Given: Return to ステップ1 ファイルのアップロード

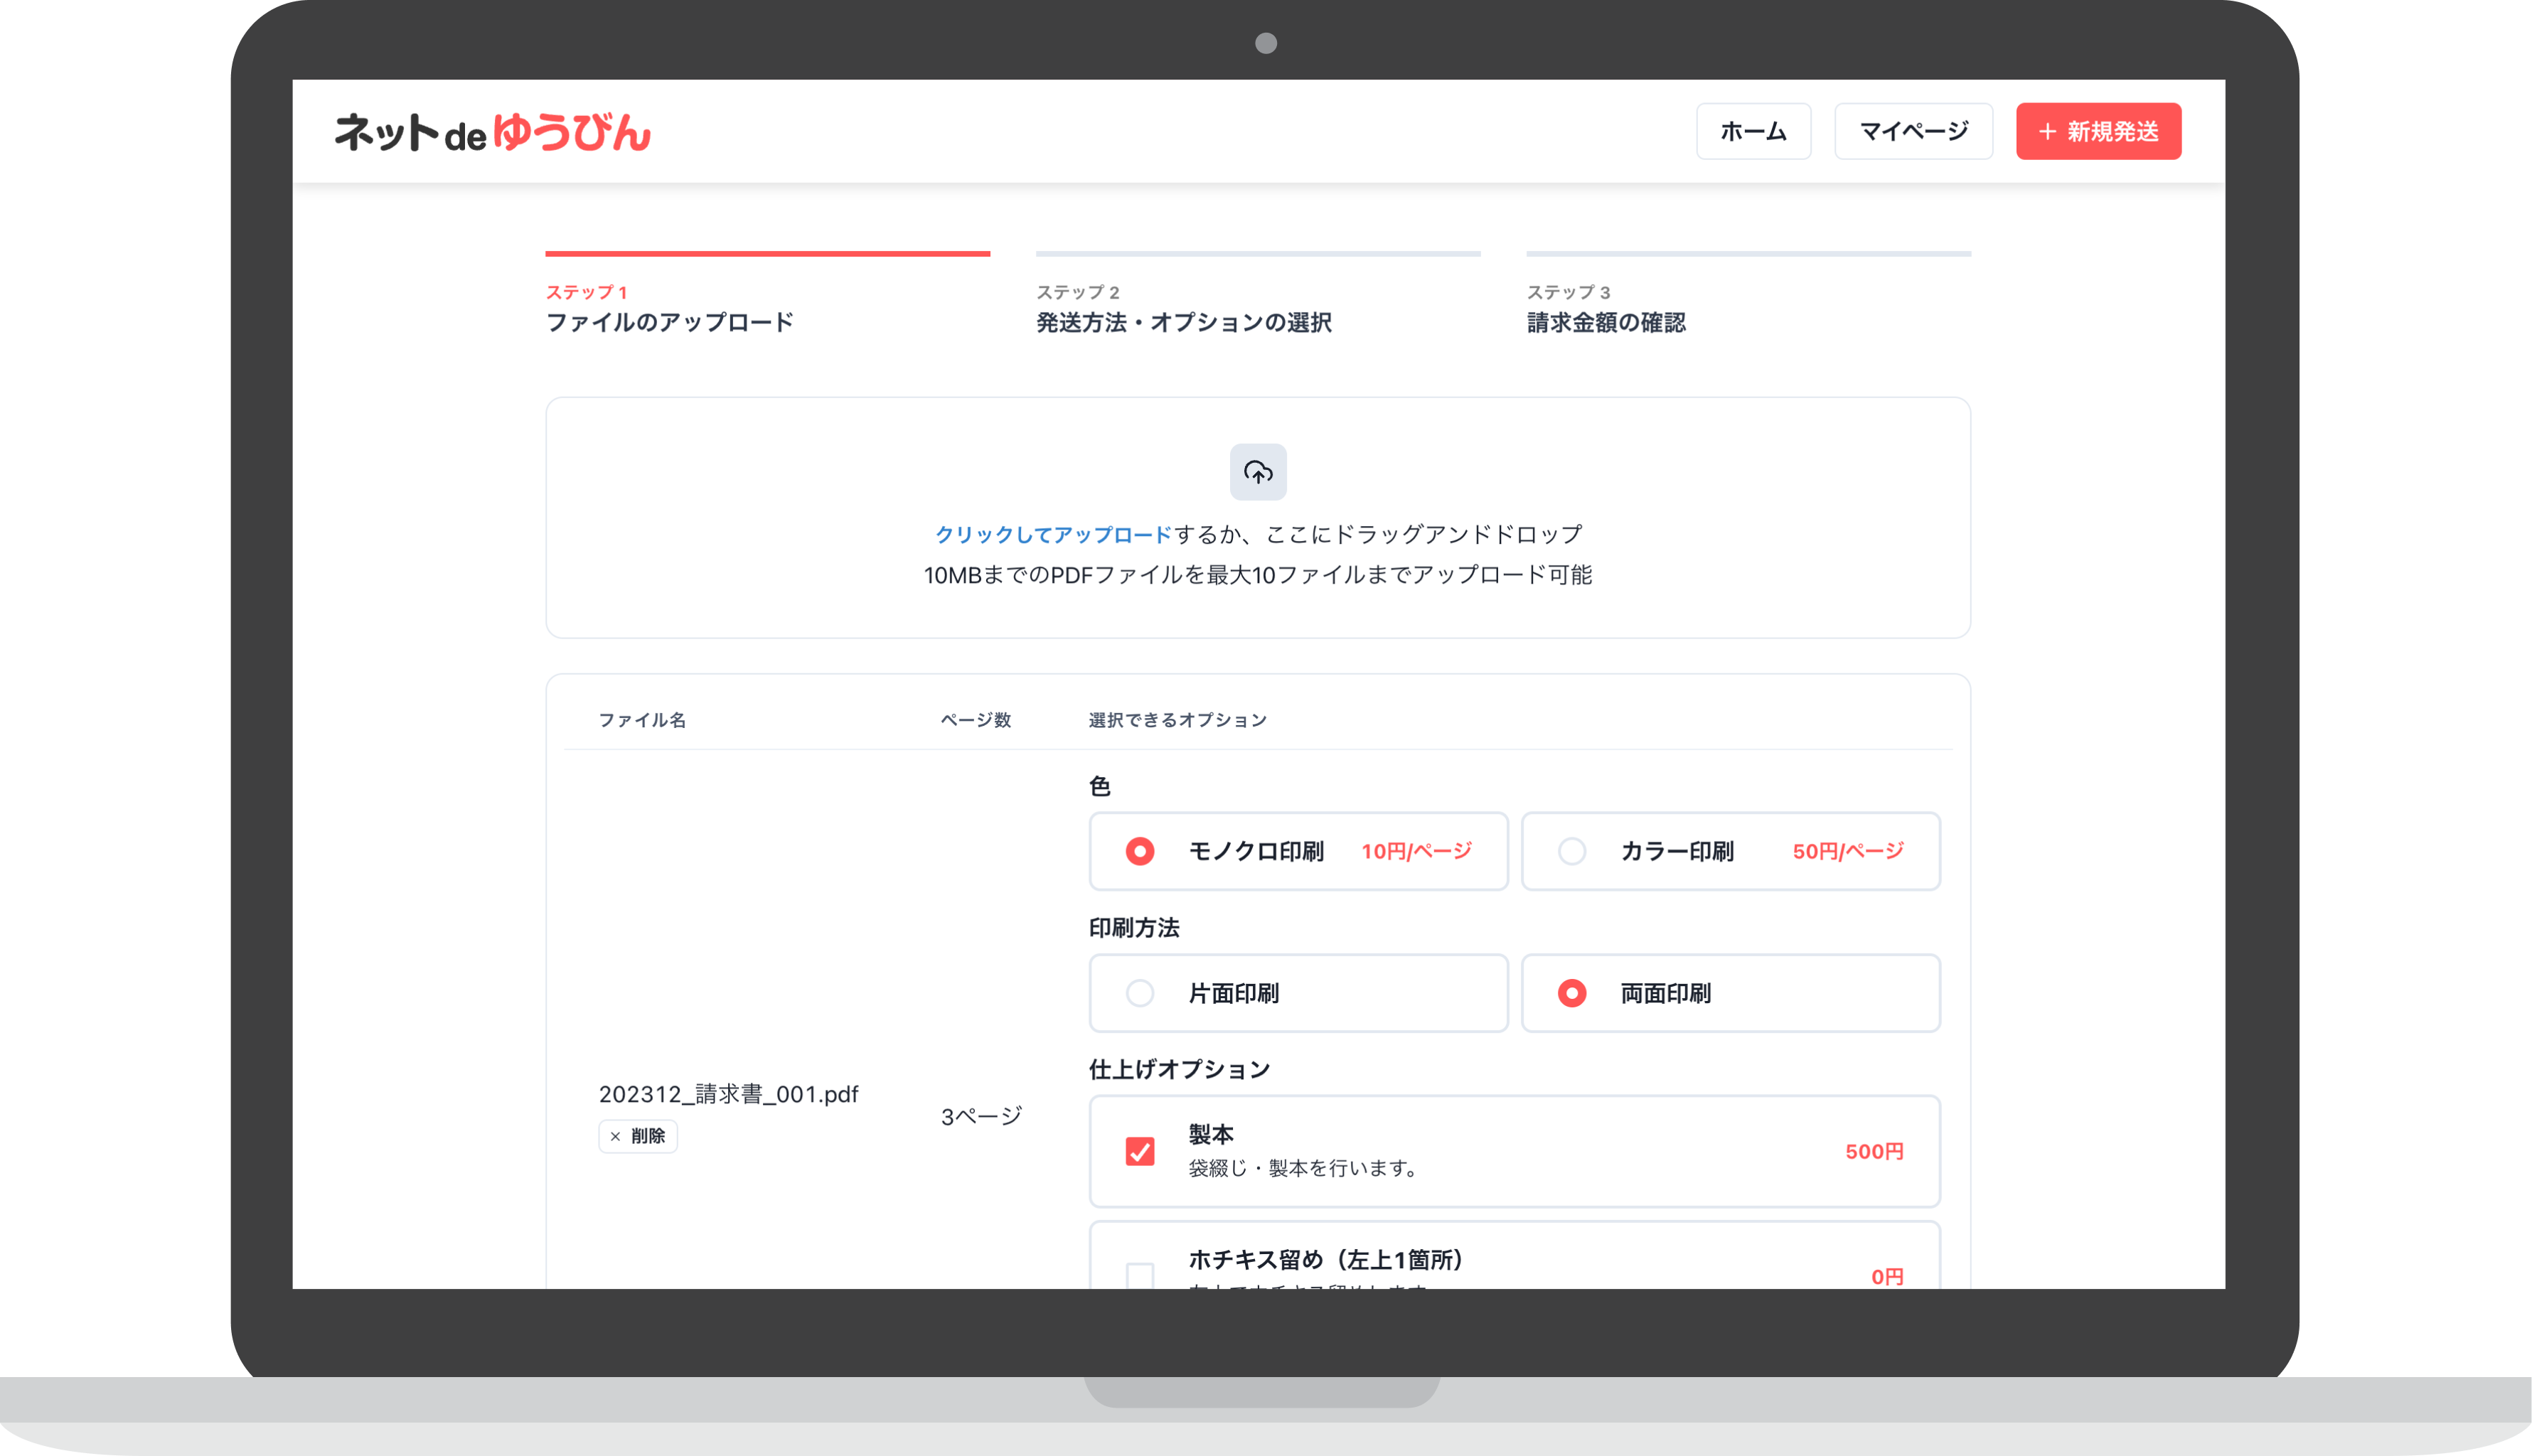Looking at the screenshot, I should coord(669,322).
